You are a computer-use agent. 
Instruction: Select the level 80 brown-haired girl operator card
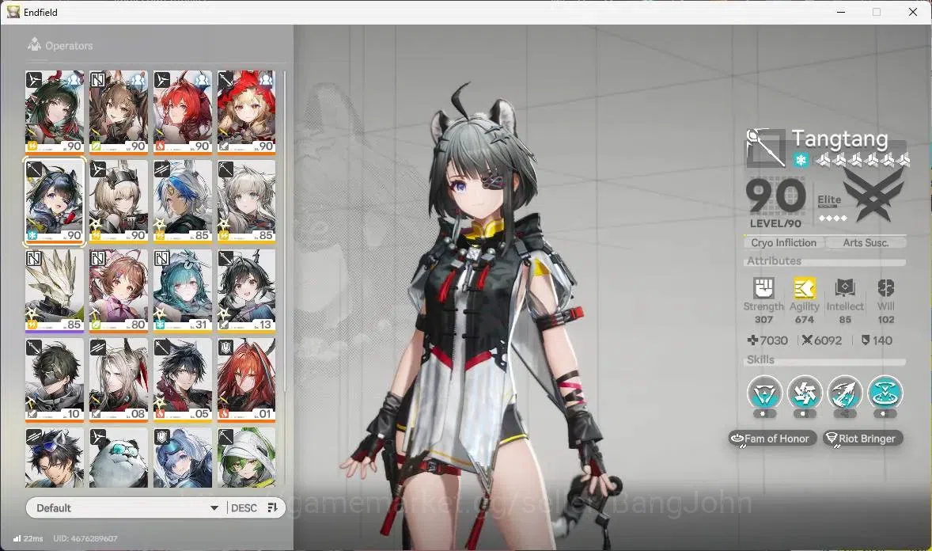point(119,291)
